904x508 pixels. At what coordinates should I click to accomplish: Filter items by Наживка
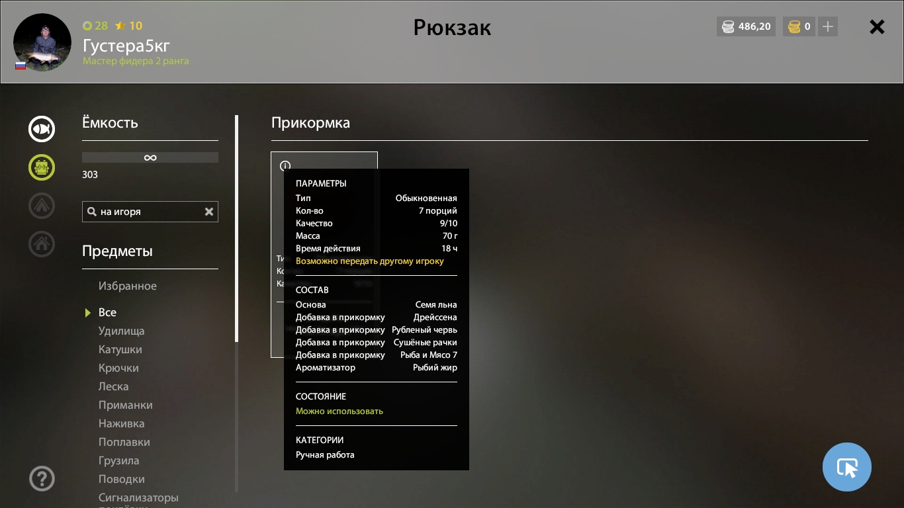pyautogui.click(x=122, y=423)
